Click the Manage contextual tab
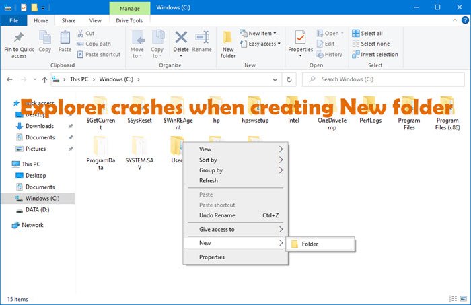Image resolution: width=471 pixels, height=305 pixels. (x=130, y=8)
